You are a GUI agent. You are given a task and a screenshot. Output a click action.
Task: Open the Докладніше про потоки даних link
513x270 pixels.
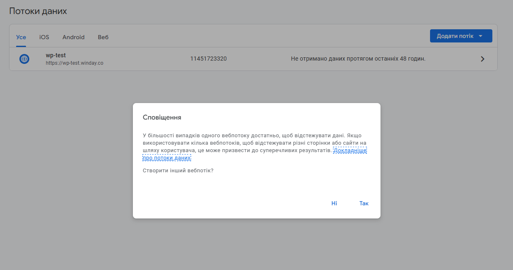[350, 151]
